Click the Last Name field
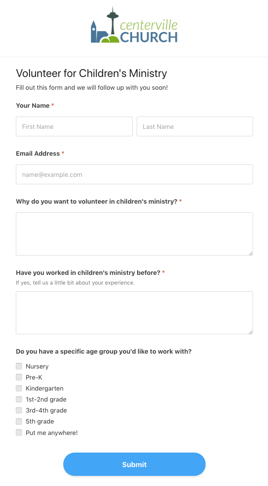The image size is (268, 486). click(x=195, y=126)
